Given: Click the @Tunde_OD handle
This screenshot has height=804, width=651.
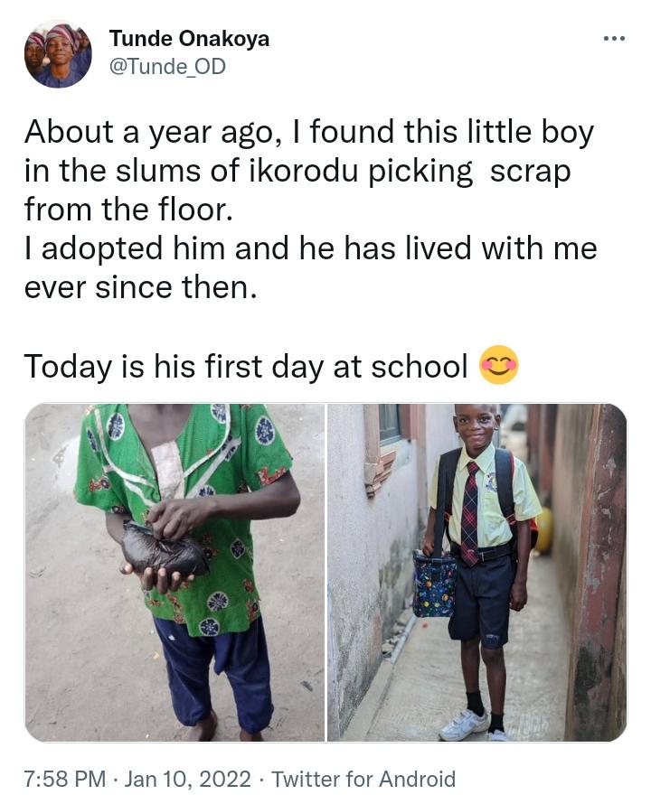Looking at the screenshot, I should pyautogui.click(x=167, y=67).
